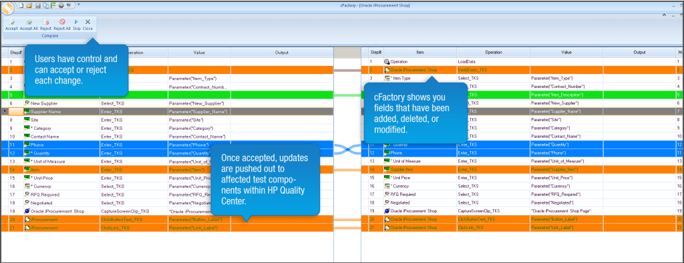Click the Item Type list icon in right pane
The width and height of the screenshot is (684, 263).
pyautogui.click(x=387, y=79)
